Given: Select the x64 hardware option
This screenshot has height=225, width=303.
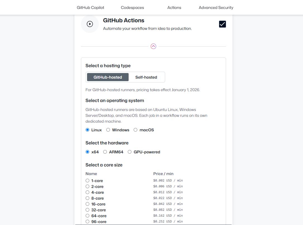Looking at the screenshot, I should click(x=87, y=152).
